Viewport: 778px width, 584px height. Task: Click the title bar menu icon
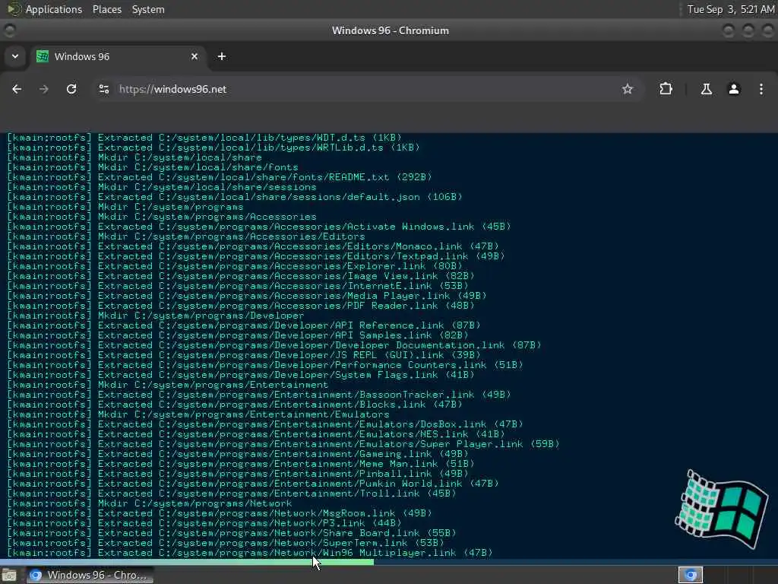[x=9, y=30]
